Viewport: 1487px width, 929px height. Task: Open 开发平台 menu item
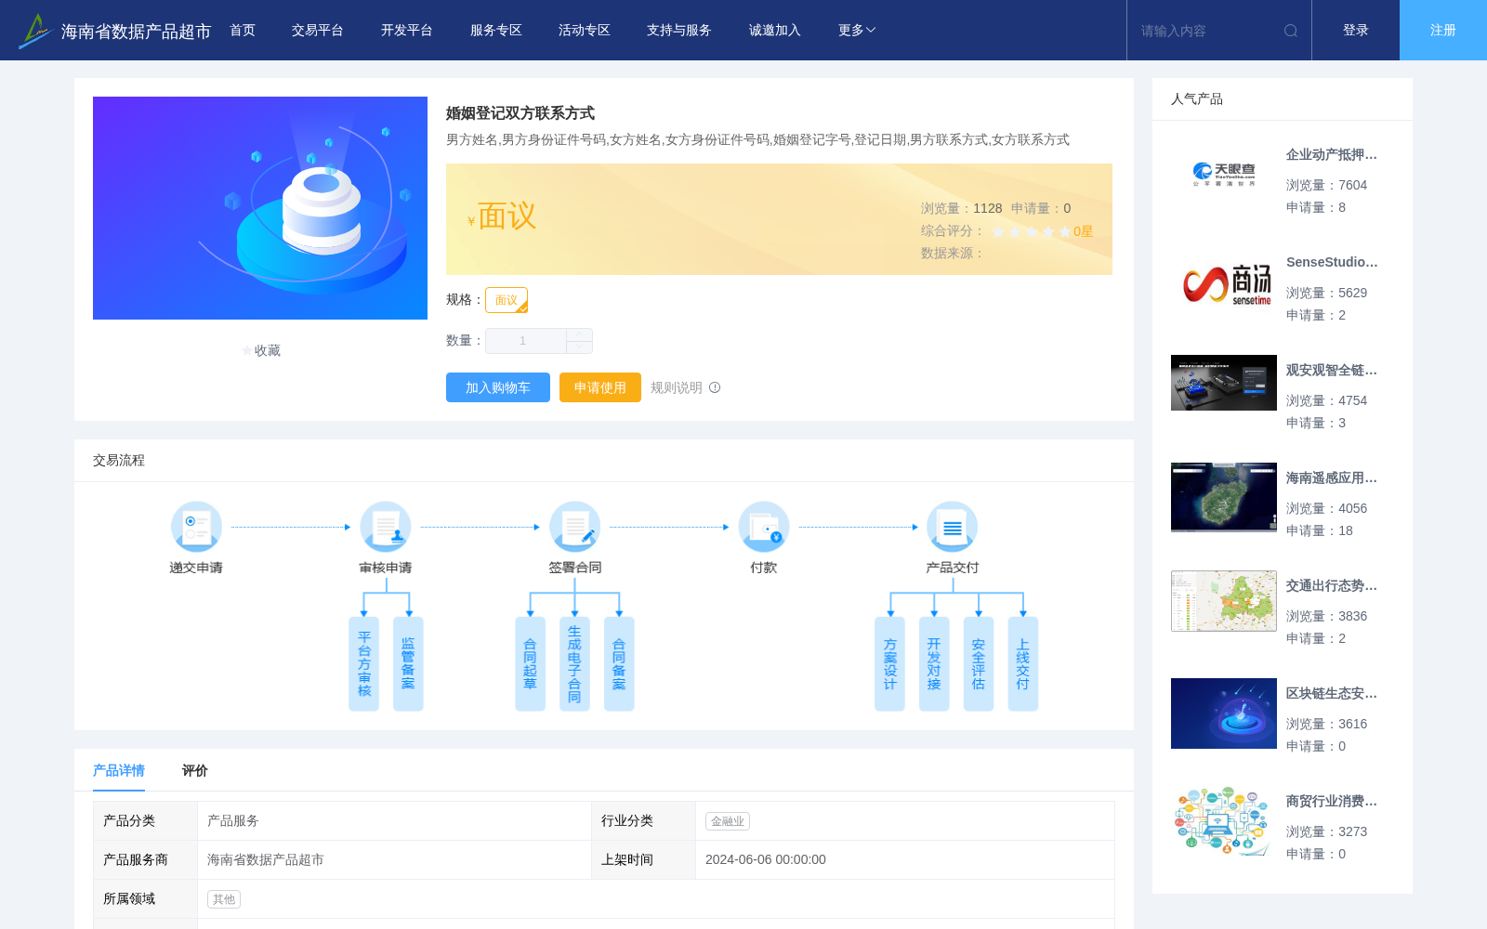pyautogui.click(x=407, y=31)
